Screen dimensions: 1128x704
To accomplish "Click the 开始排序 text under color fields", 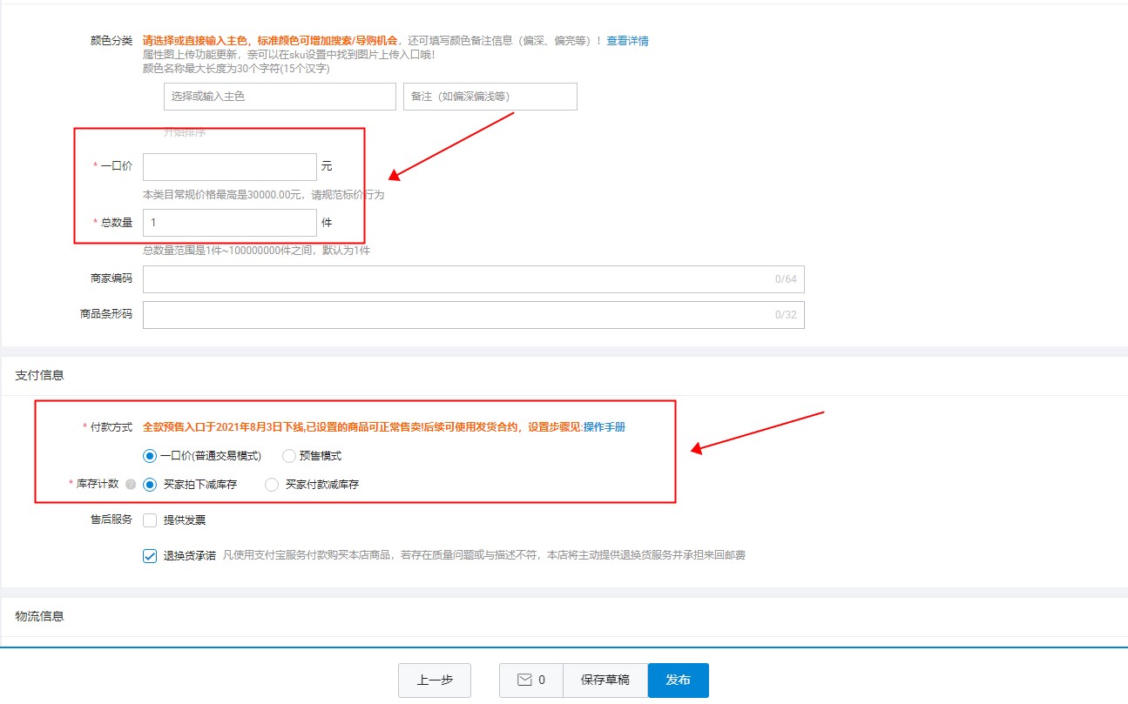I will coord(185,132).
